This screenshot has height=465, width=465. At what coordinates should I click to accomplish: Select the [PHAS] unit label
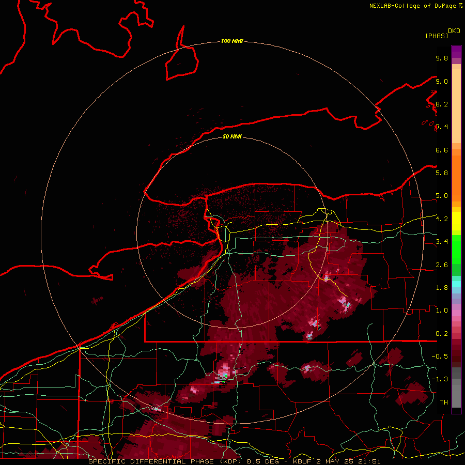click(437, 36)
